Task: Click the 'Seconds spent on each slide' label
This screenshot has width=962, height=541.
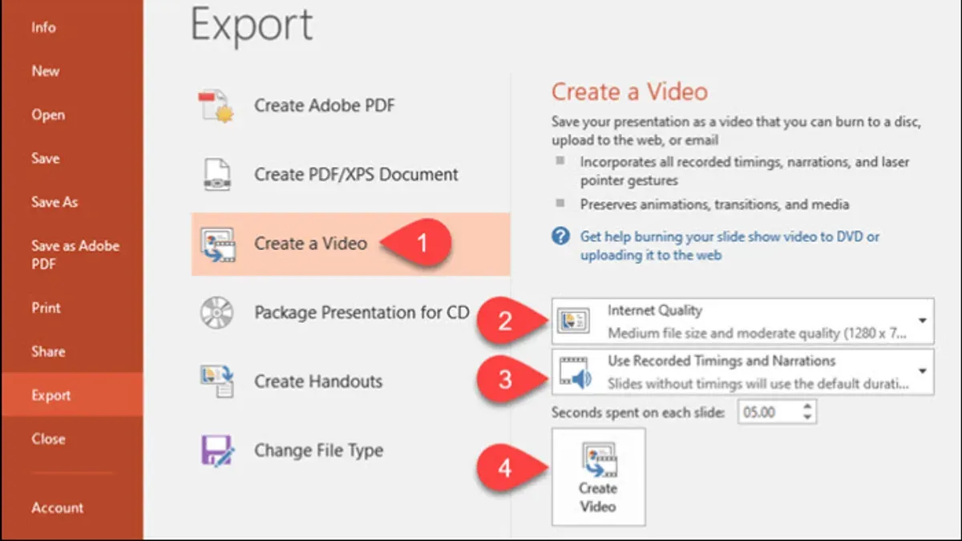Action: (638, 413)
